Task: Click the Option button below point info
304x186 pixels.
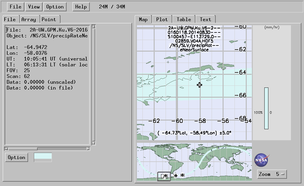Action: [x=17, y=157]
